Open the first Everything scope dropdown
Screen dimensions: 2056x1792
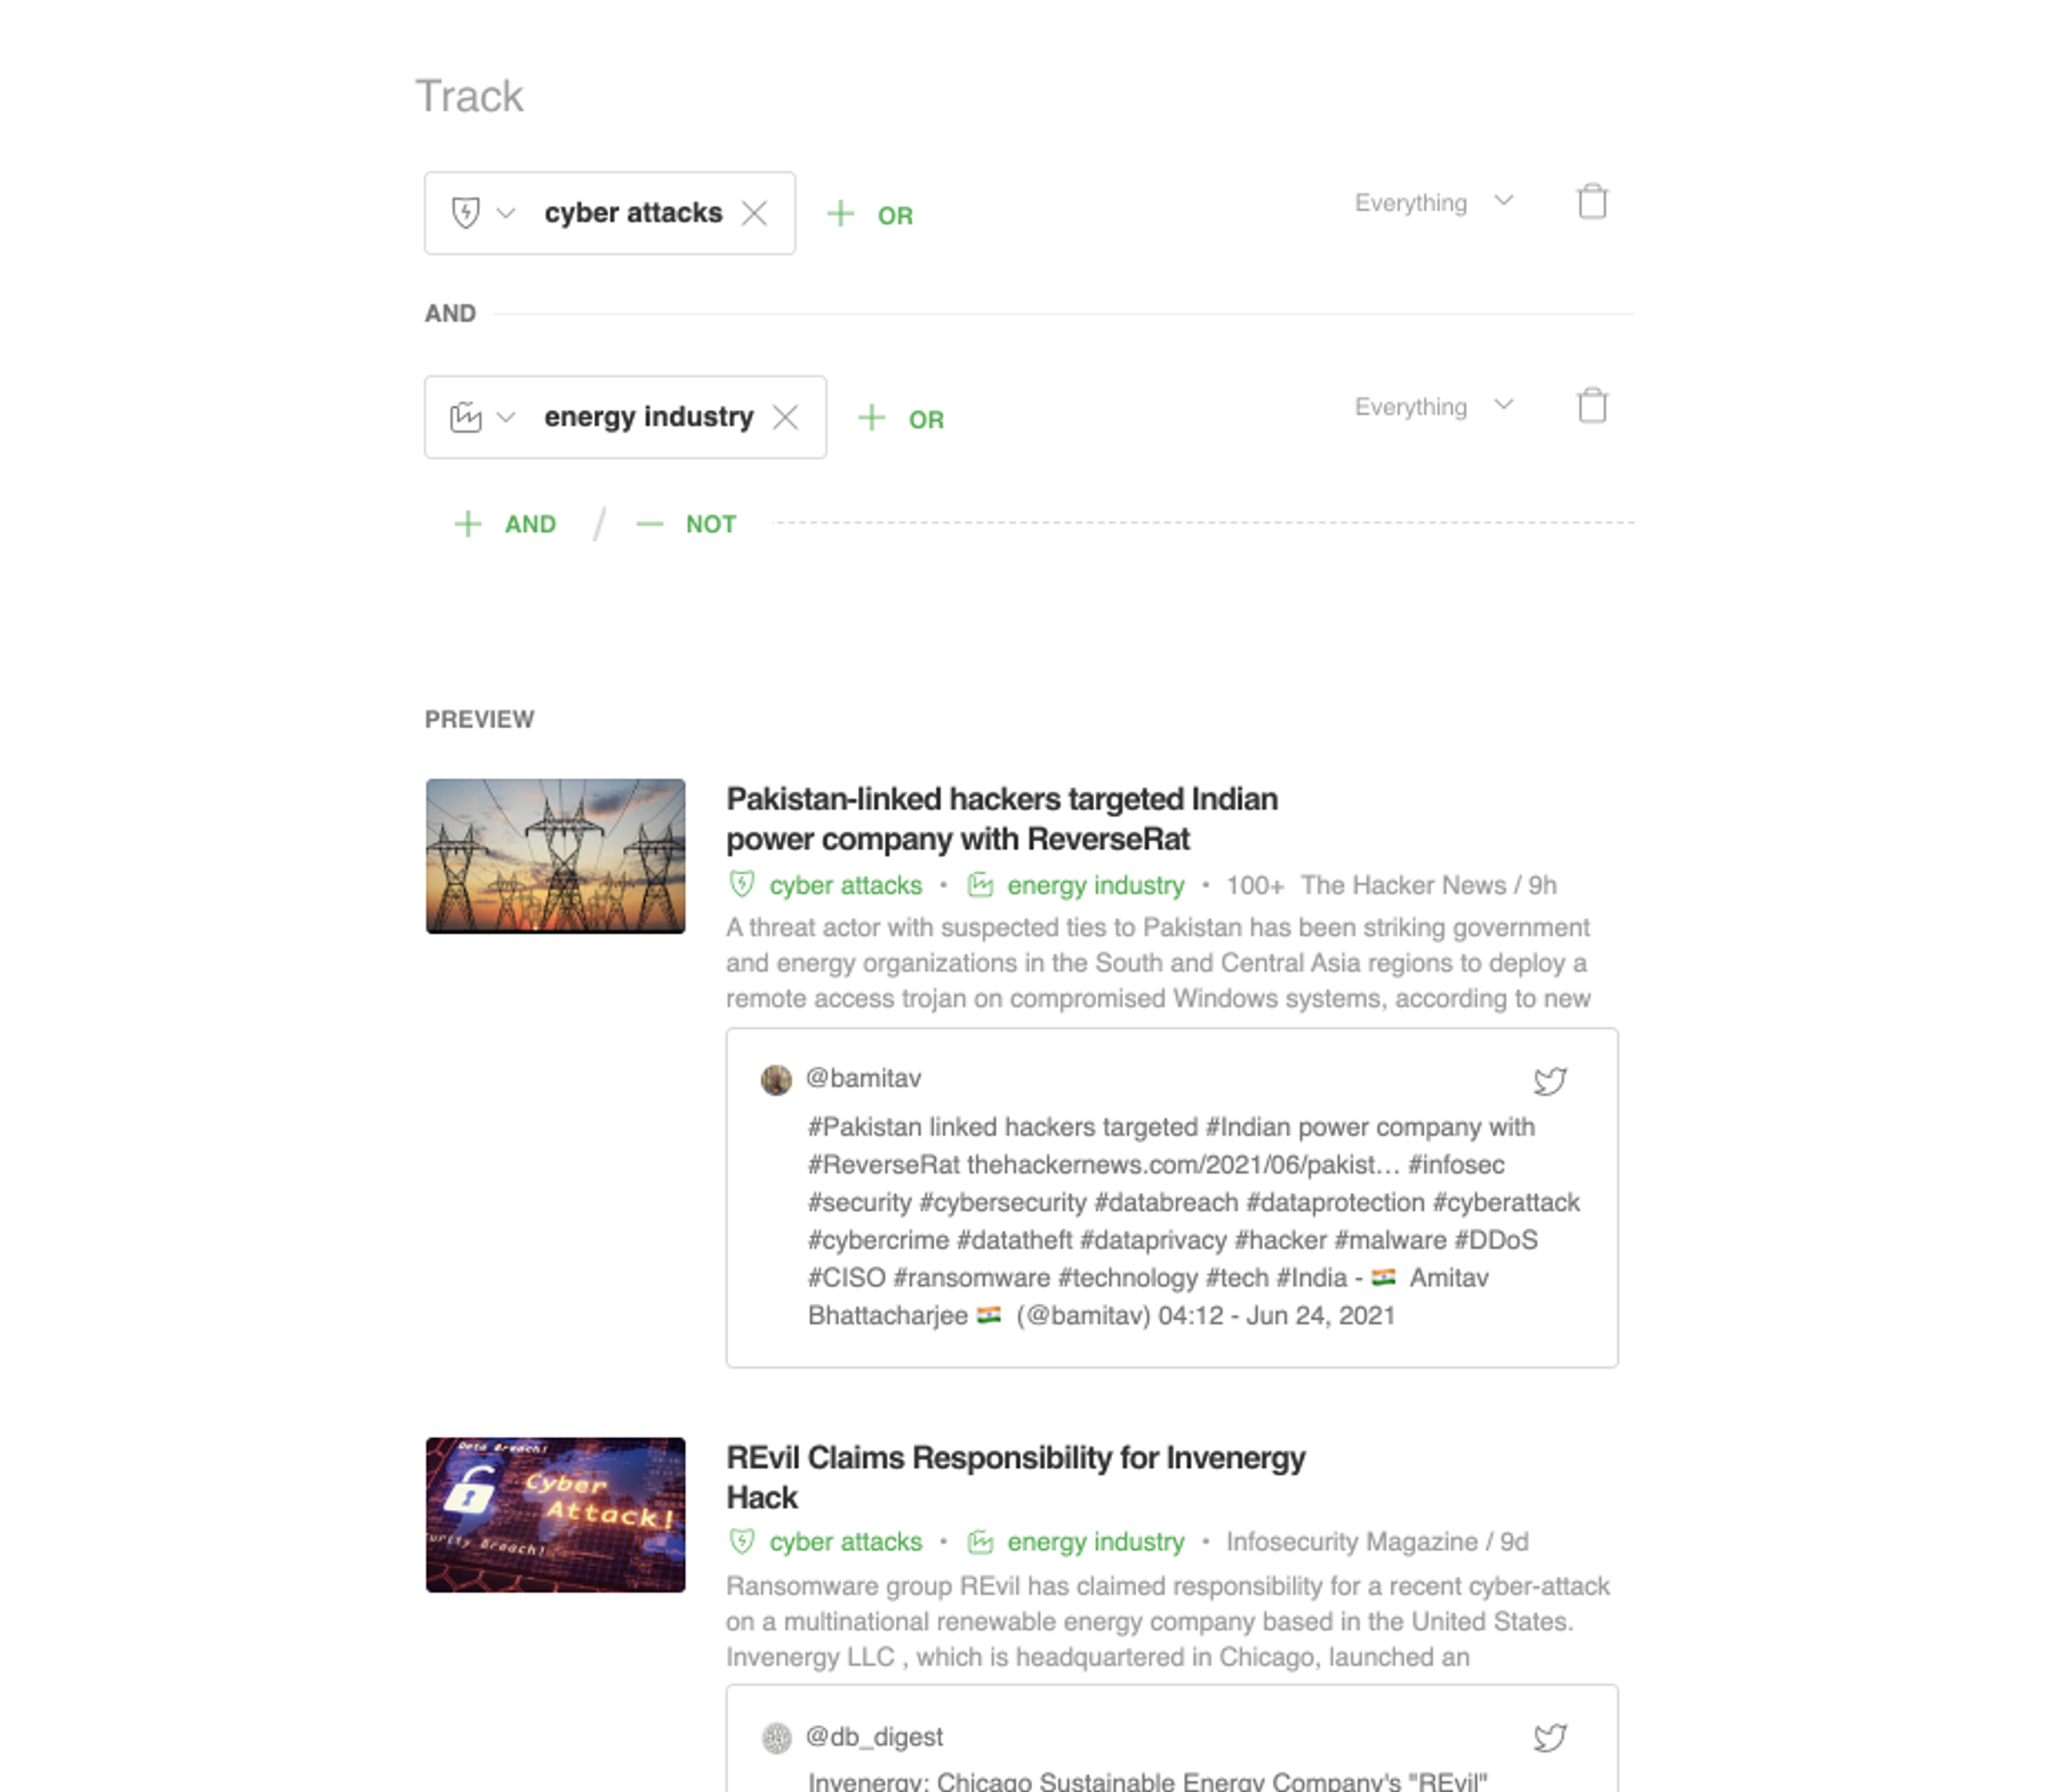tap(1433, 203)
